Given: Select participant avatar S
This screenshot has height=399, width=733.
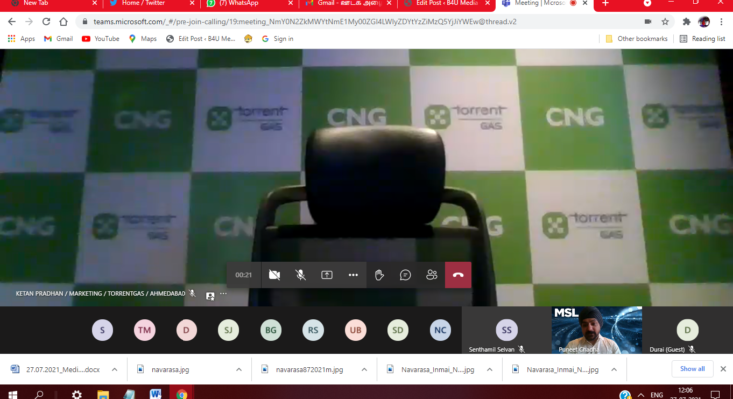Looking at the screenshot, I should [x=102, y=330].
